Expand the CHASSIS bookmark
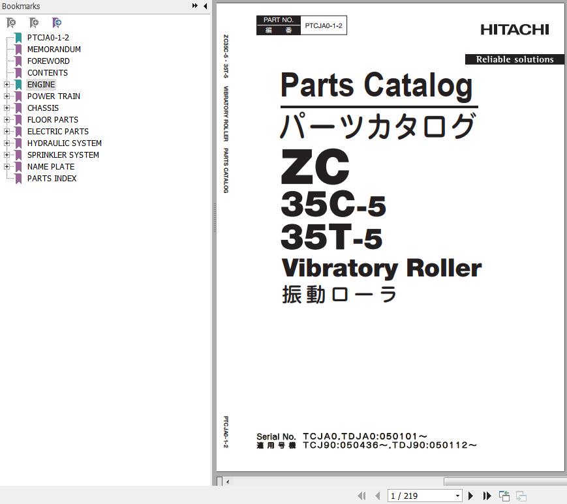Viewport: 567px width, 504px height. click(x=7, y=108)
